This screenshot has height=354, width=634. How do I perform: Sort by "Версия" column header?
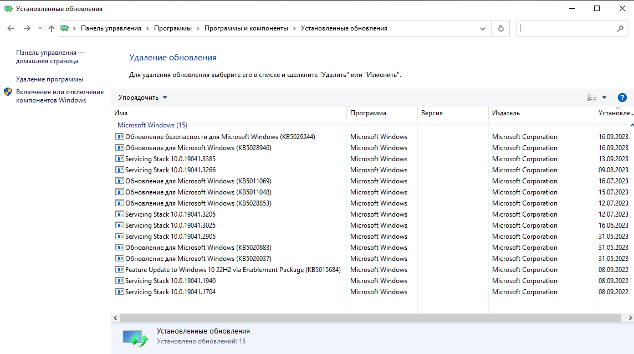click(x=452, y=113)
